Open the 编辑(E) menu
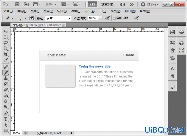This screenshot has height=136, width=187. pos(22,11)
